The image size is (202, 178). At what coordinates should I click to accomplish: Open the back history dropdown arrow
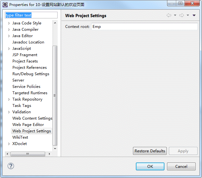pyautogui.click(x=175, y=15)
